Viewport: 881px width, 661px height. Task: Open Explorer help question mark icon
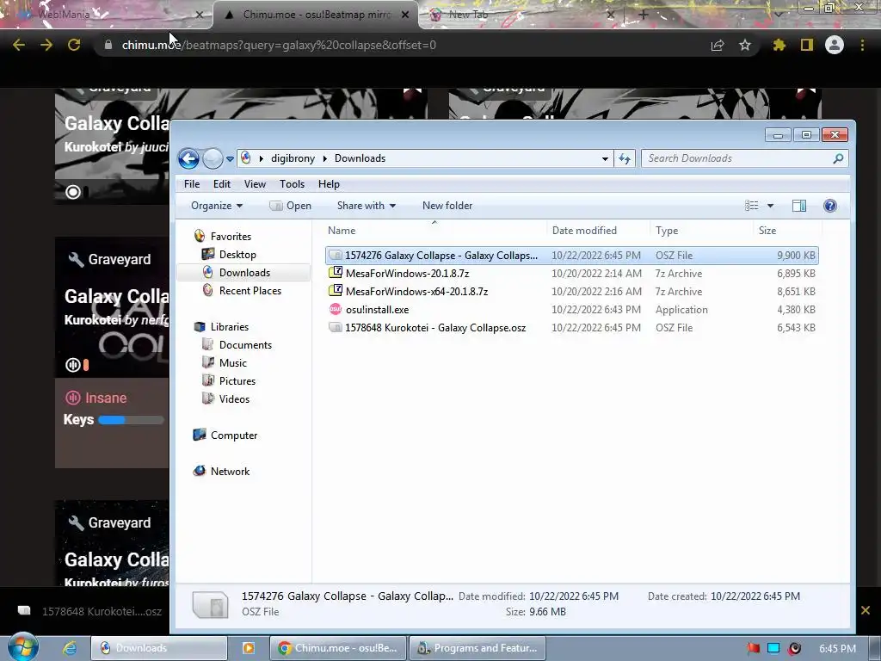point(830,206)
